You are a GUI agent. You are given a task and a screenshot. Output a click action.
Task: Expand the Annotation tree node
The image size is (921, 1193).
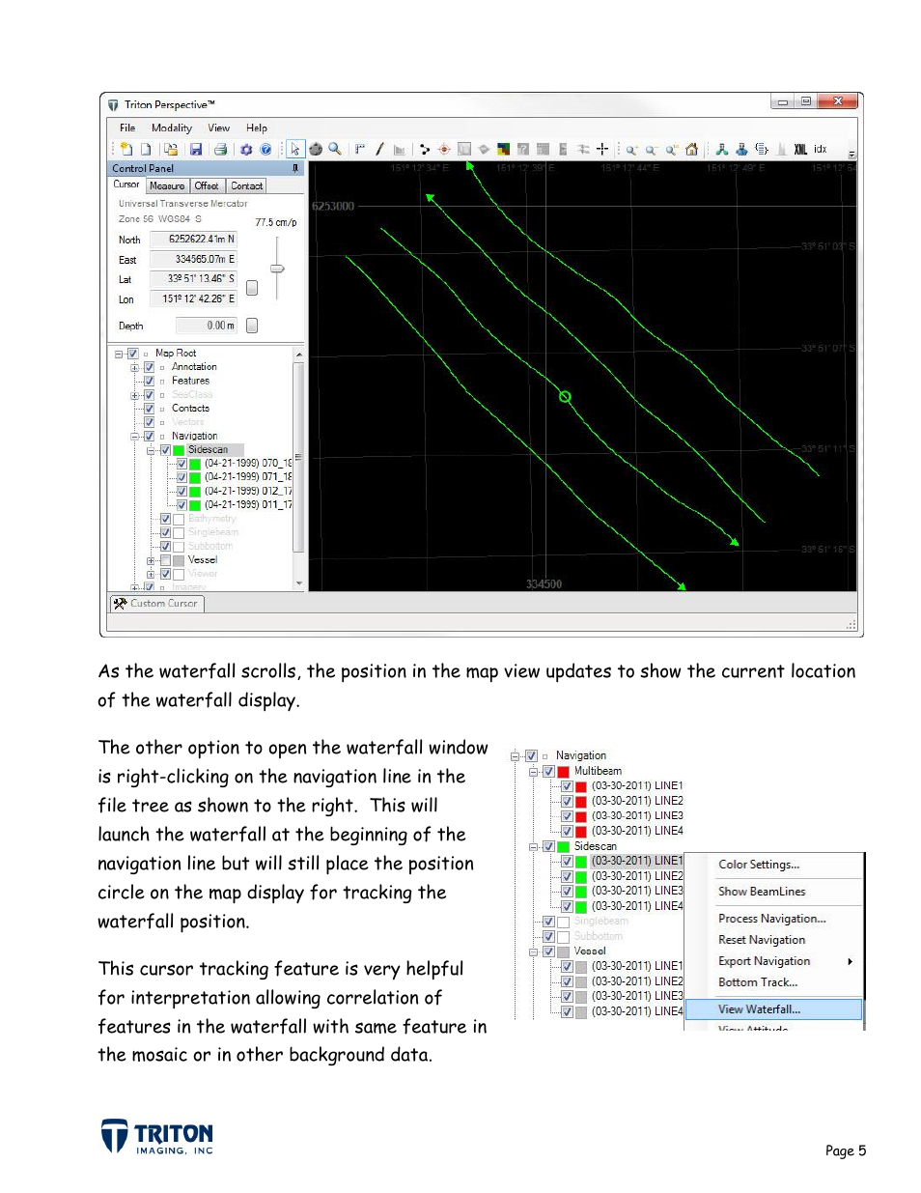[135, 367]
